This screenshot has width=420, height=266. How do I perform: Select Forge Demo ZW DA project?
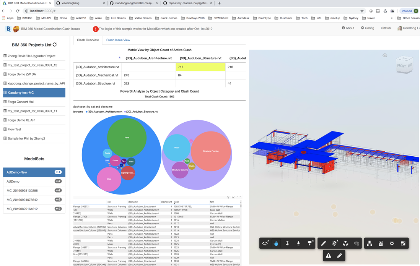[x=34, y=74]
